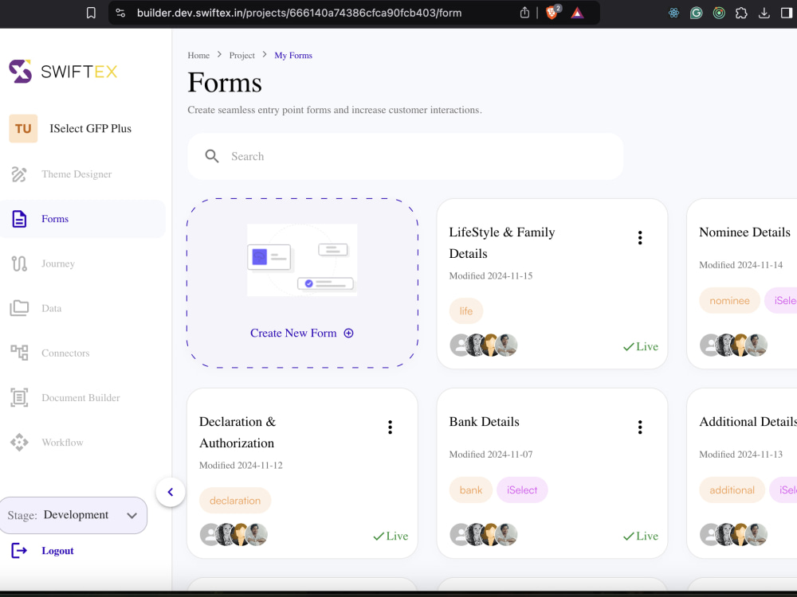
Task: Click the magnifier icon in search bar
Action: 212,156
